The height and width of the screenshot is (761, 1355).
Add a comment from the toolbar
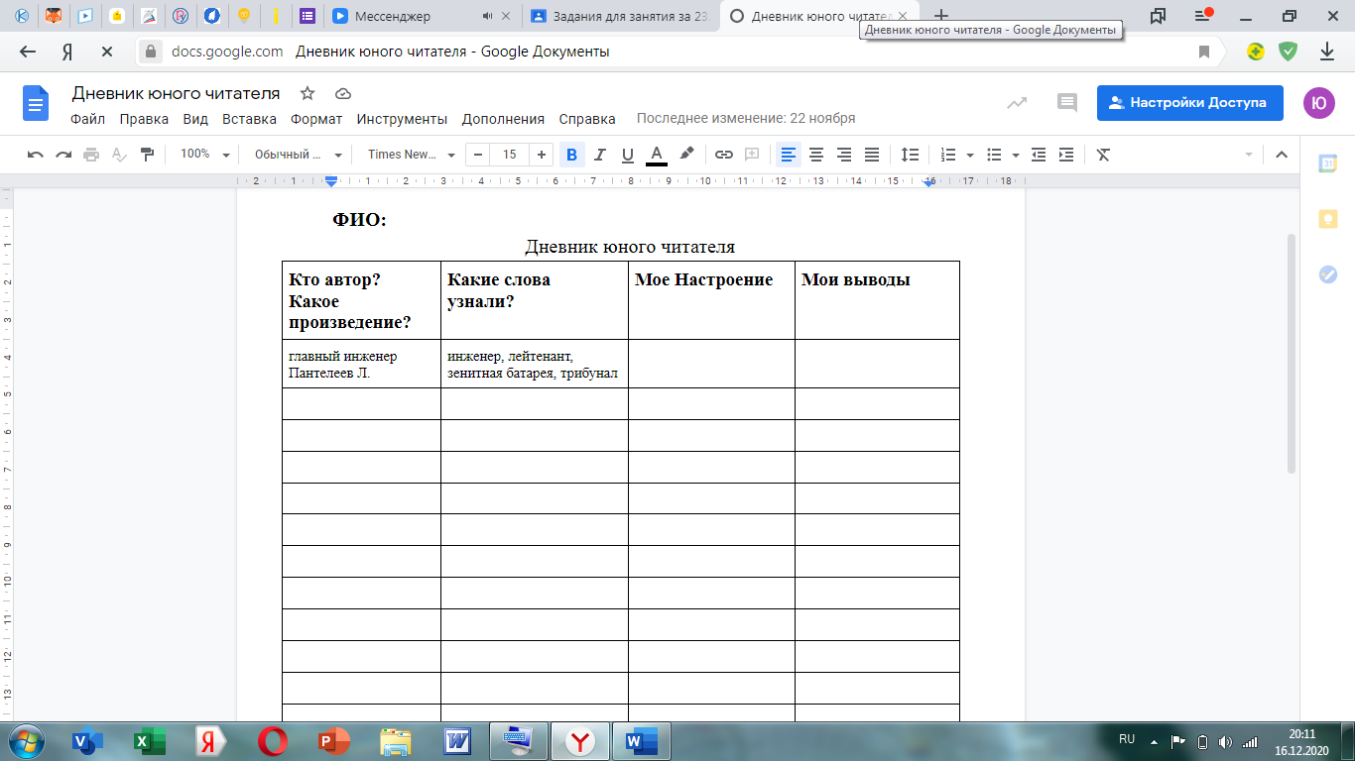click(752, 155)
